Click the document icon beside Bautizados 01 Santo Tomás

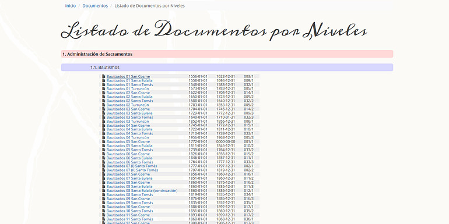[x=104, y=84]
